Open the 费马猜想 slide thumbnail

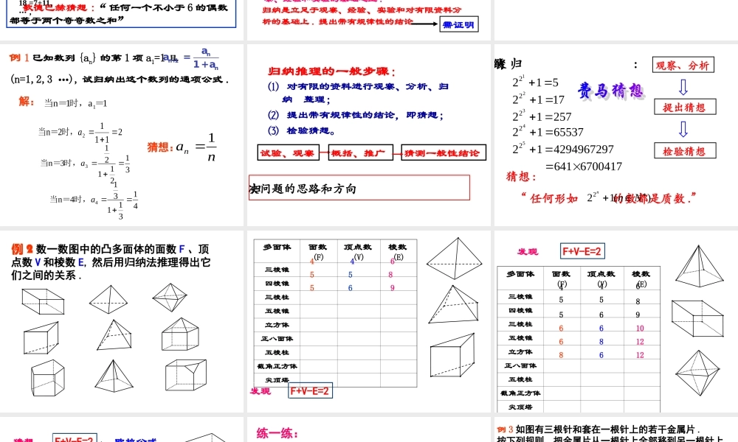tap(615, 135)
